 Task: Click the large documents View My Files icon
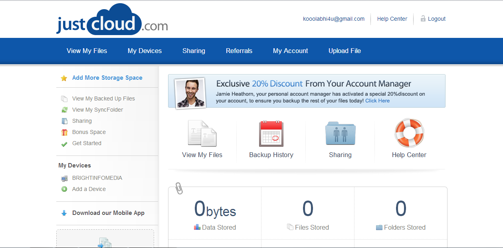point(202,134)
